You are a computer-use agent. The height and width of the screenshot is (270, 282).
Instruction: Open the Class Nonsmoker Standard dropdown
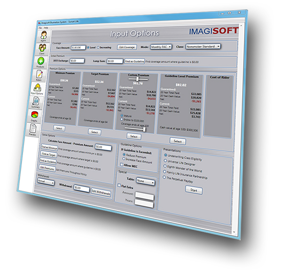(x=203, y=46)
